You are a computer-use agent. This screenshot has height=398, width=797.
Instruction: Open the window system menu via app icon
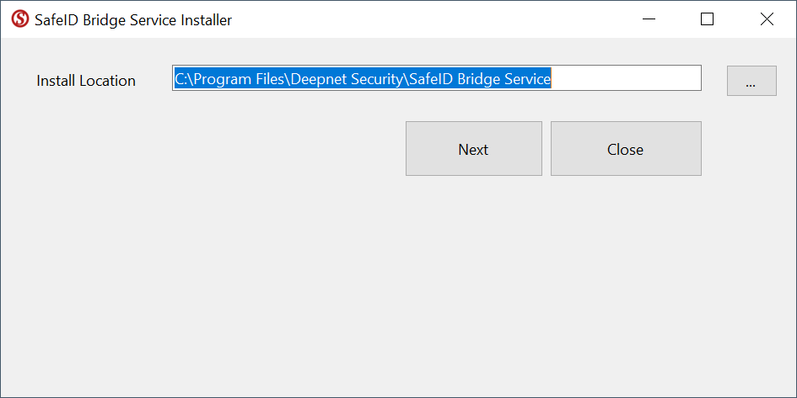coord(19,19)
